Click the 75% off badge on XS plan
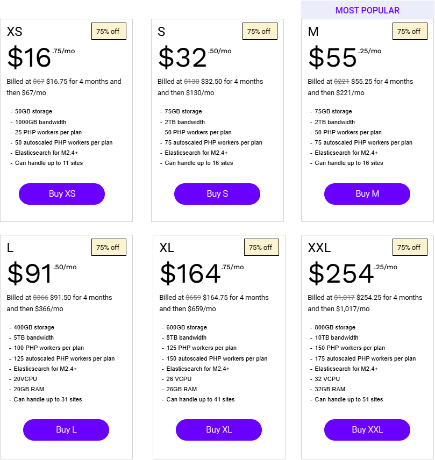This screenshot has height=460, width=435. coord(109,32)
